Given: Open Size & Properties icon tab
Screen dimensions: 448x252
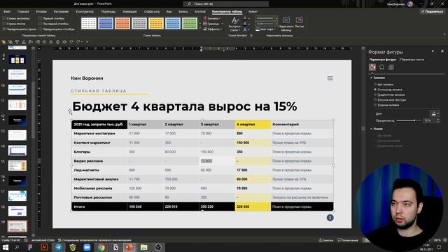Looking at the screenshot, I should coord(391,67).
